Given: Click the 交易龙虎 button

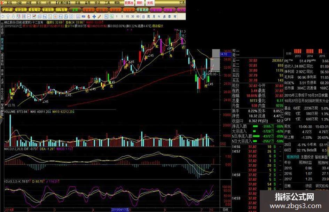Looking at the screenshot, I should pyautogui.click(x=142, y=10).
